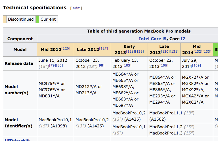This screenshot has height=141, width=218.
Task: Open citation [132] in Mid 2014 header
Action: click(x=198, y=52)
